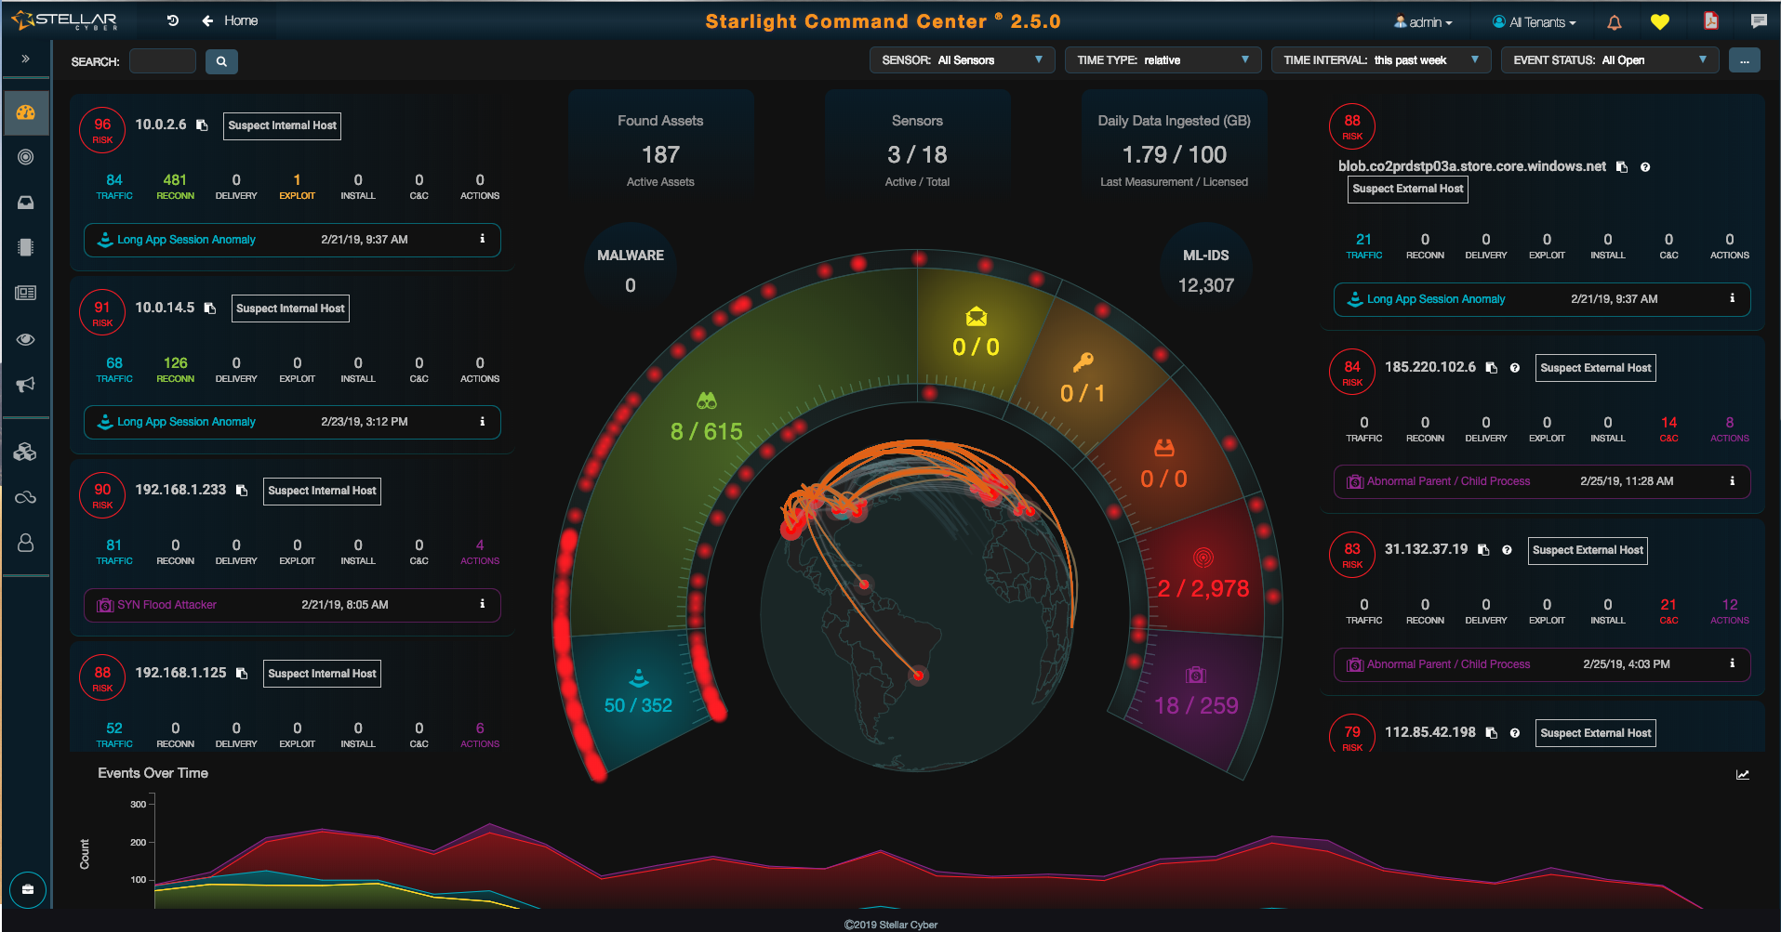The height and width of the screenshot is (932, 1781).
Task: Click the yellow heart icon
Action: pyautogui.click(x=1660, y=22)
